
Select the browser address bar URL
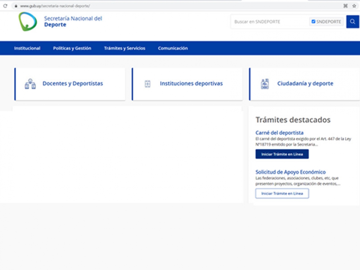pos(55,6)
